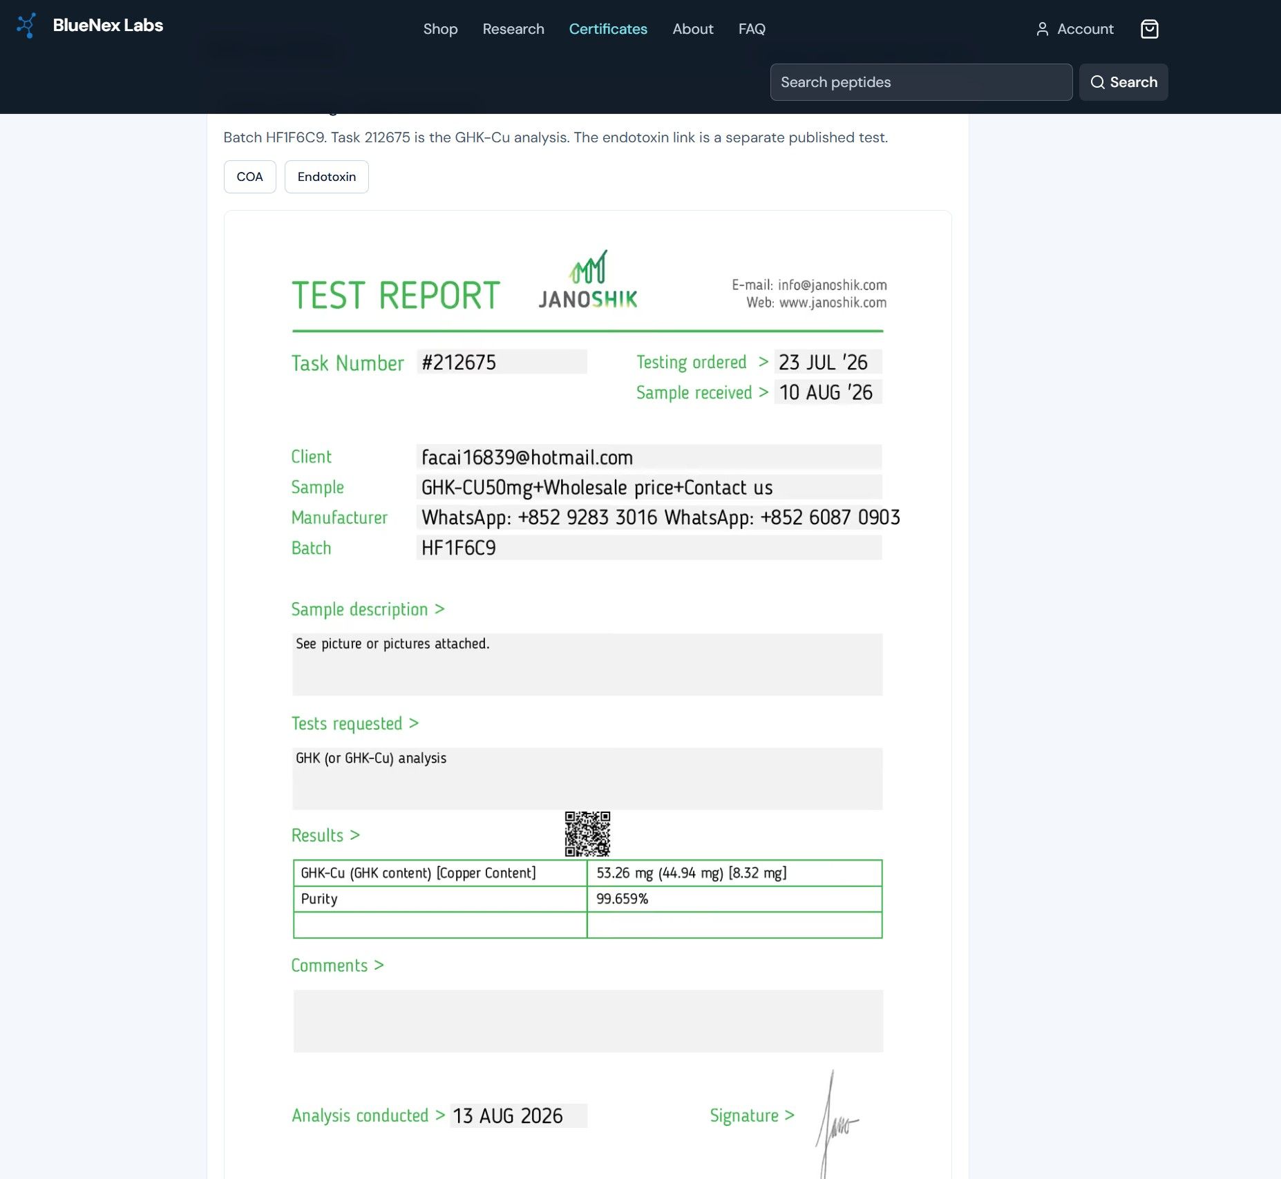Click the testing ordered date 23 JUL '26
Image resolution: width=1281 pixels, height=1179 pixels.
point(823,363)
